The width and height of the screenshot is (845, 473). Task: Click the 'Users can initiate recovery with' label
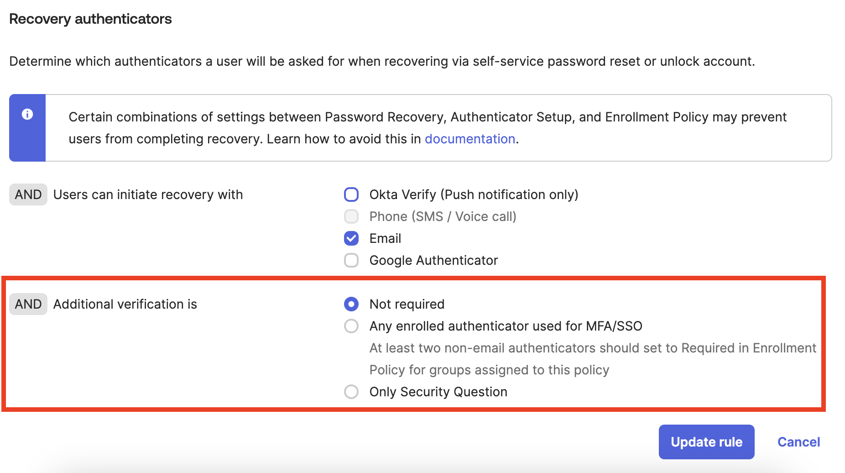(148, 194)
